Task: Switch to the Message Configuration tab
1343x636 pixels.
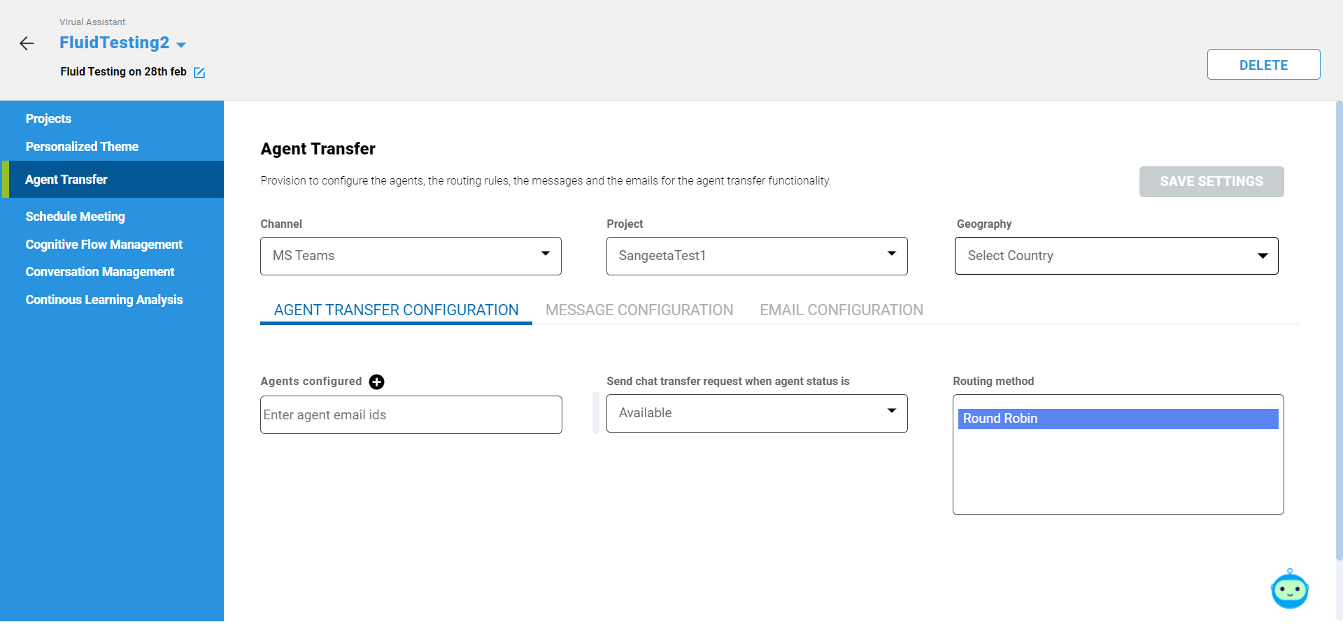Action: click(639, 310)
